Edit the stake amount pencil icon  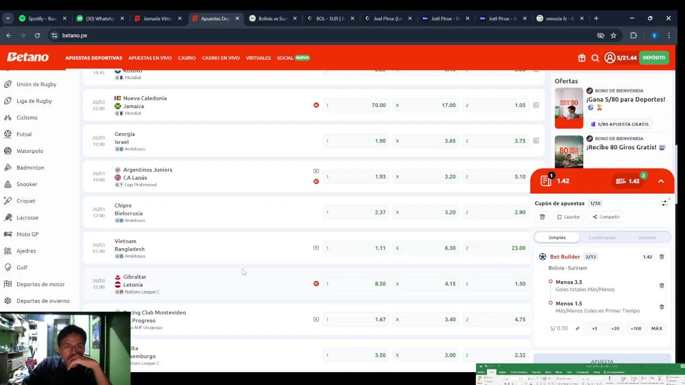point(577,328)
